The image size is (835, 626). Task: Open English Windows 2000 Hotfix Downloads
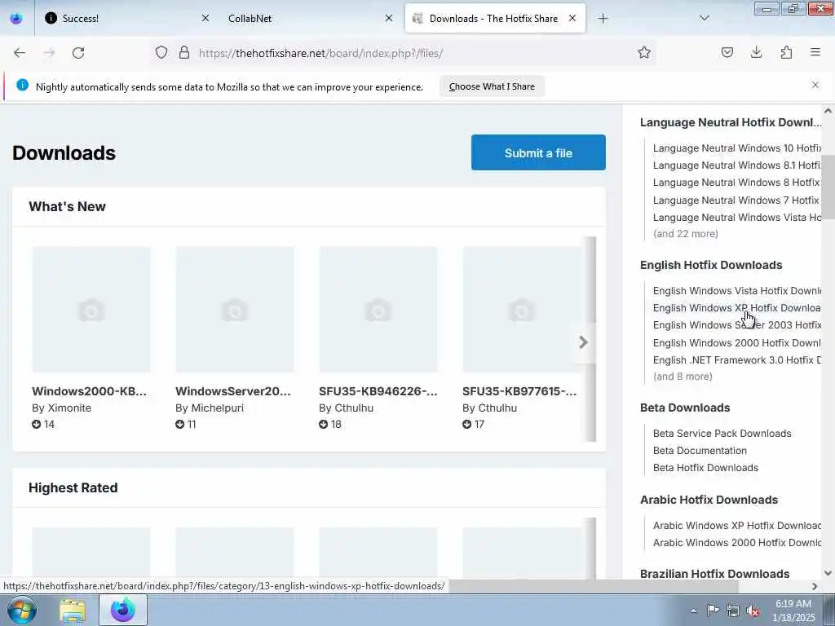pos(736,343)
